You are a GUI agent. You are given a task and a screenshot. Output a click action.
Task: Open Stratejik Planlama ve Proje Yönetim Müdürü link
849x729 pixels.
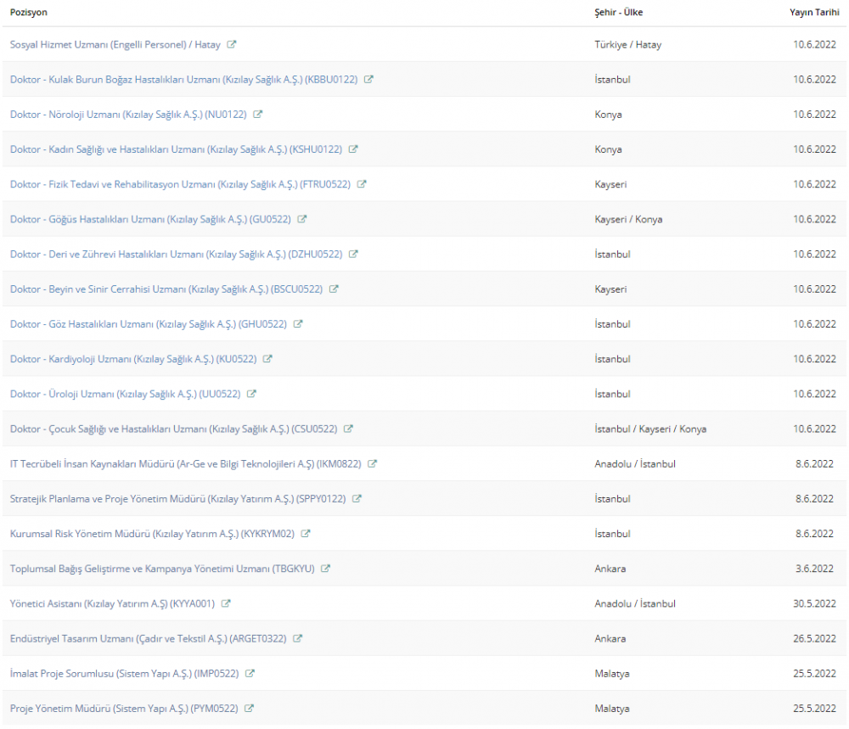(x=177, y=499)
